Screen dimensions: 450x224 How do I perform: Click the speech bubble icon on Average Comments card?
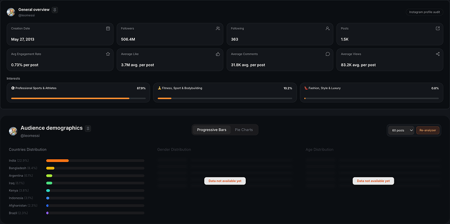click(328, 54)
